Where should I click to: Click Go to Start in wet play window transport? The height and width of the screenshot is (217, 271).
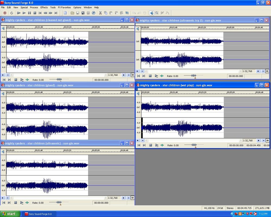pos(139,145)
